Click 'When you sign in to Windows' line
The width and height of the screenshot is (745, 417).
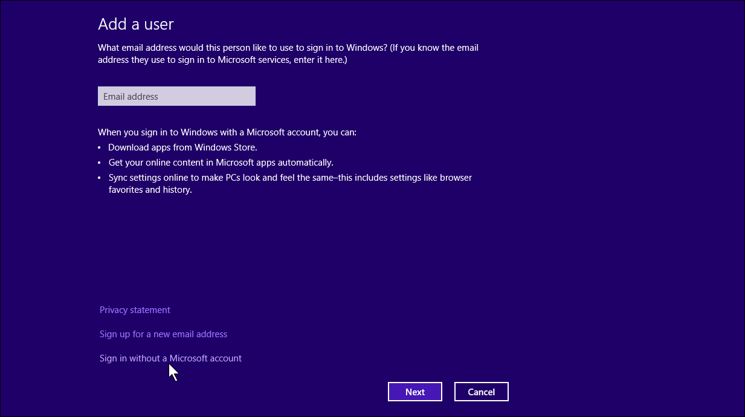[227, 132]
